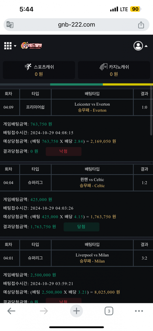Click the 낙첨 status badge for Leicester bet

pyautogui.click(x=63, y=151)
